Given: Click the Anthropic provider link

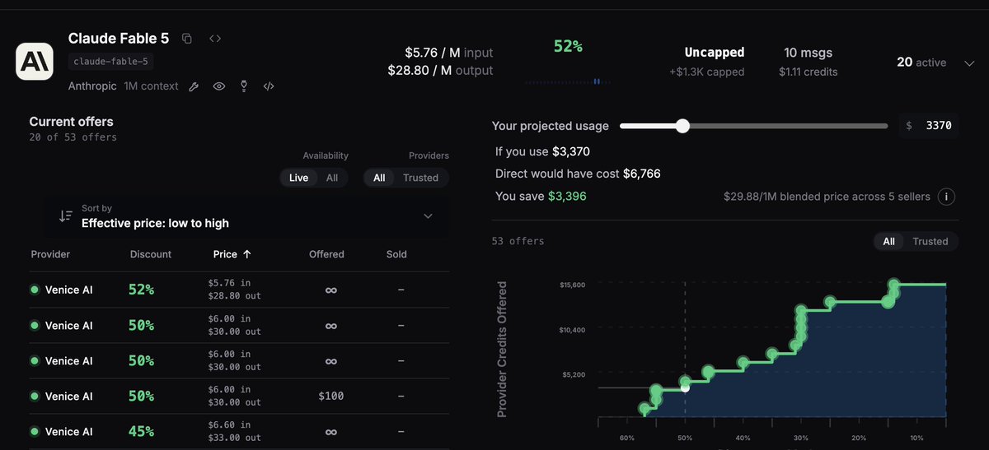Looking at the screenshot, I should (93, 86).
